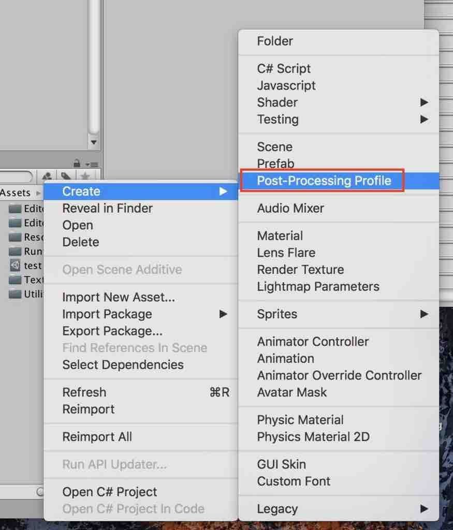Choose Reveal in Finder
The width and height of the screenshot is (453, 530).
click(x=141, y=209)
